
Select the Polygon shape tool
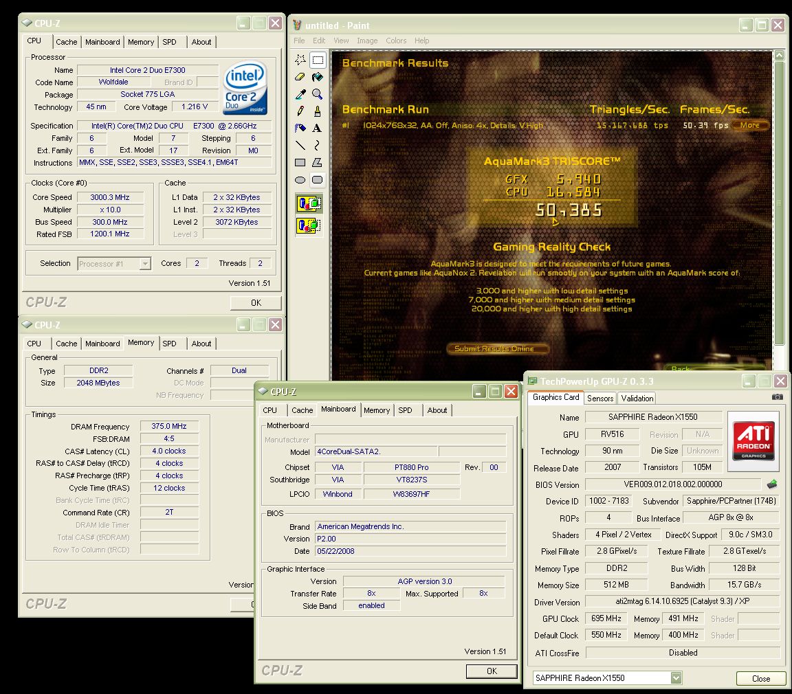click(x=318, y=163)
